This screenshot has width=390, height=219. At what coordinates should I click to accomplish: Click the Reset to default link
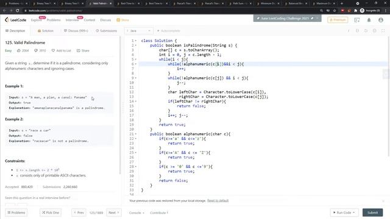218,201
